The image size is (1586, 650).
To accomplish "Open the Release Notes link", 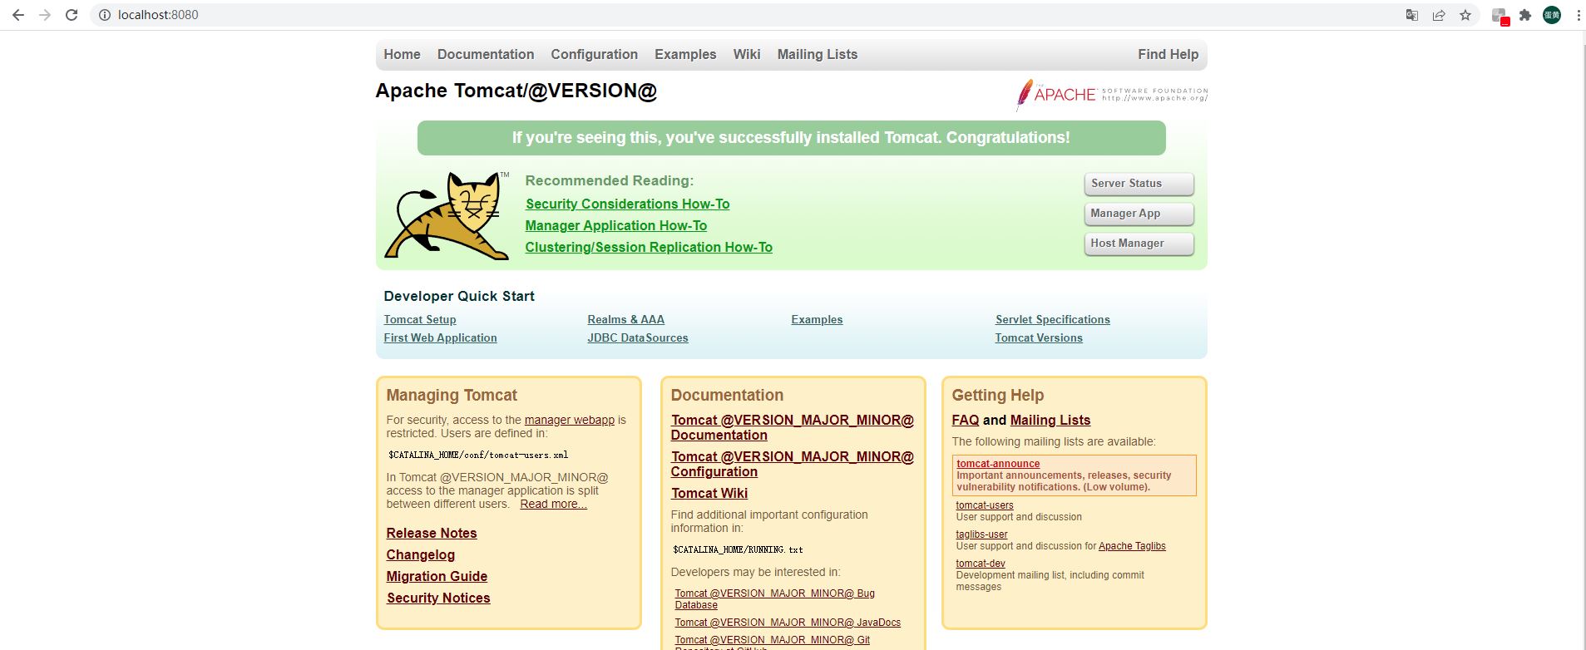I will [432, 533].
